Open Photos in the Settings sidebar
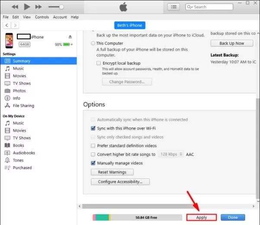Viewport: 260px width, 225px height. tap(19, 91)
